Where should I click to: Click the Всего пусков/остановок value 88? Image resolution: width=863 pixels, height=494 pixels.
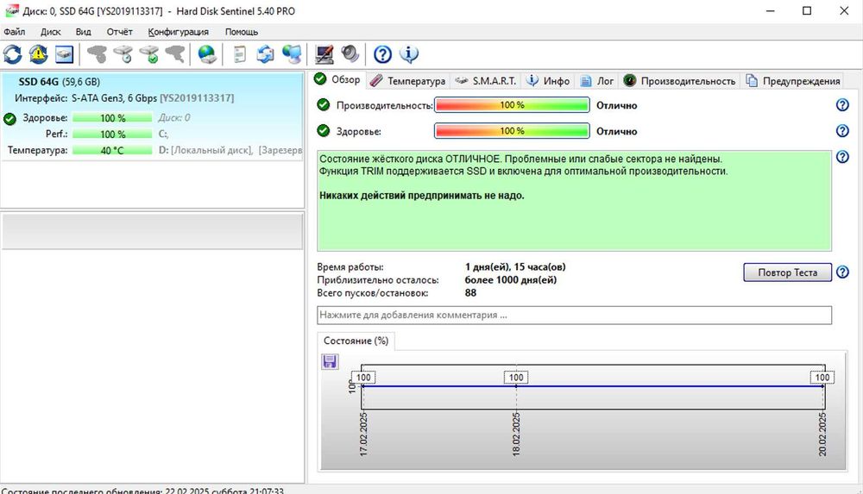470,293
